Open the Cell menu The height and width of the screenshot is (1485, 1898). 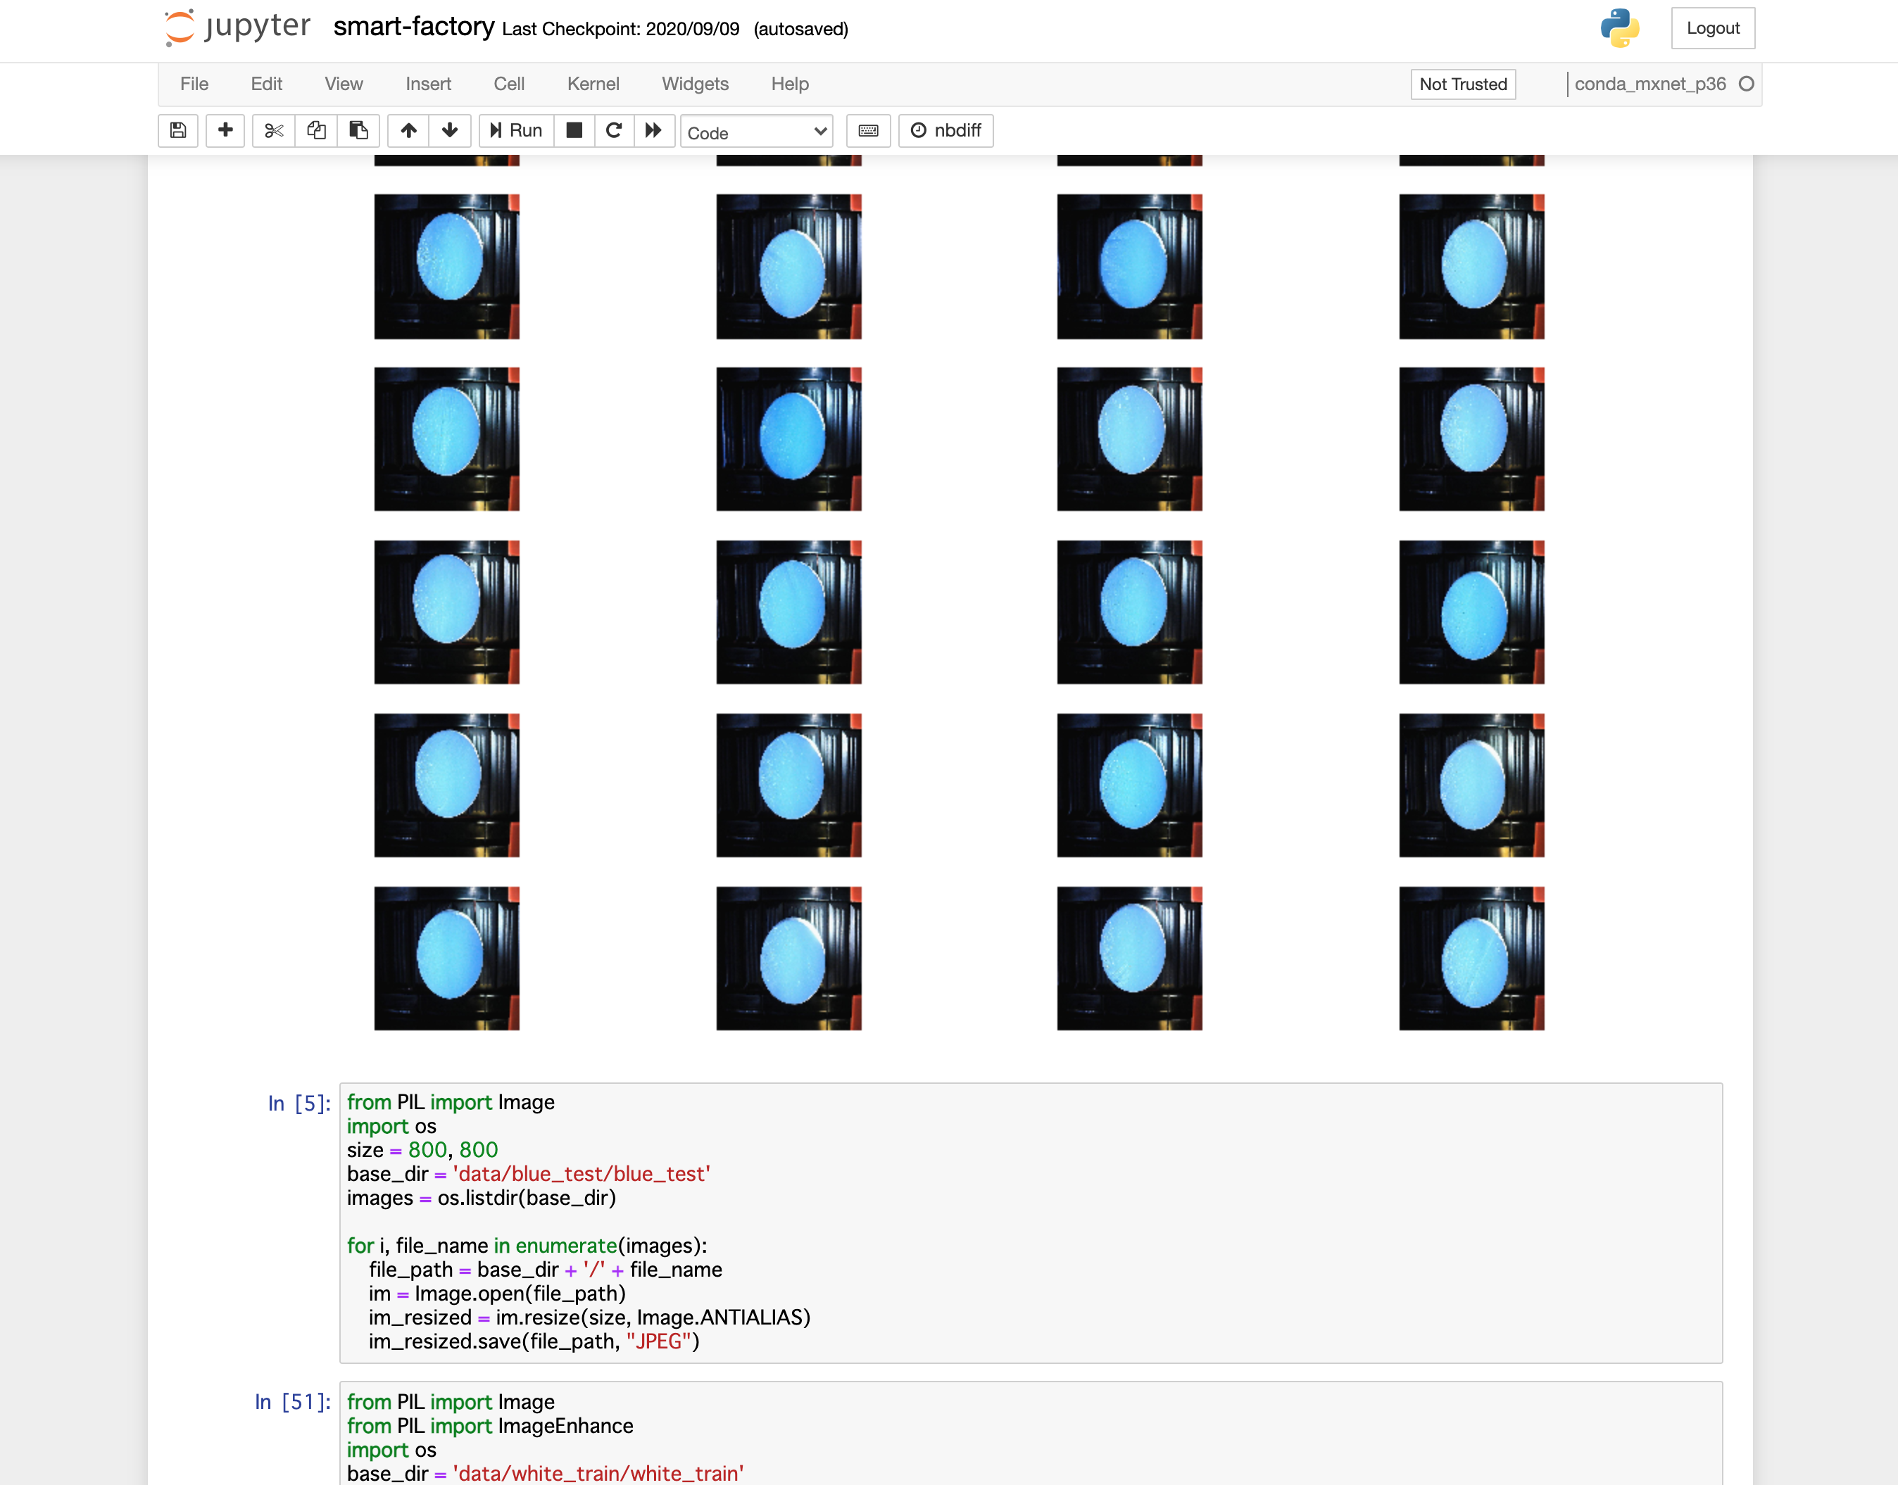pos(509,84)
